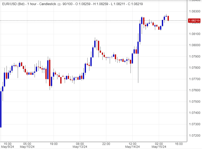Click the 1.07700 price axis label
The image size is (202, 149).
[194, 79]
